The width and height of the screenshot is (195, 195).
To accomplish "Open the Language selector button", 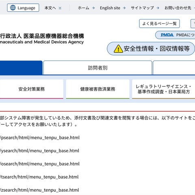I will coord(23,8).
